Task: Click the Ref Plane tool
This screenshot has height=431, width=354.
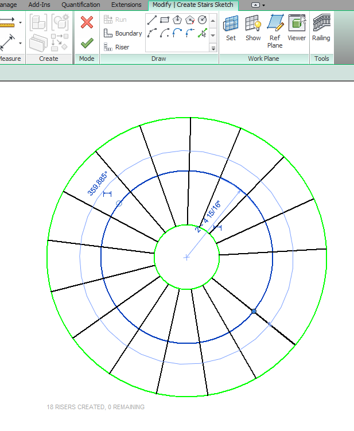Action: [275, 31]
